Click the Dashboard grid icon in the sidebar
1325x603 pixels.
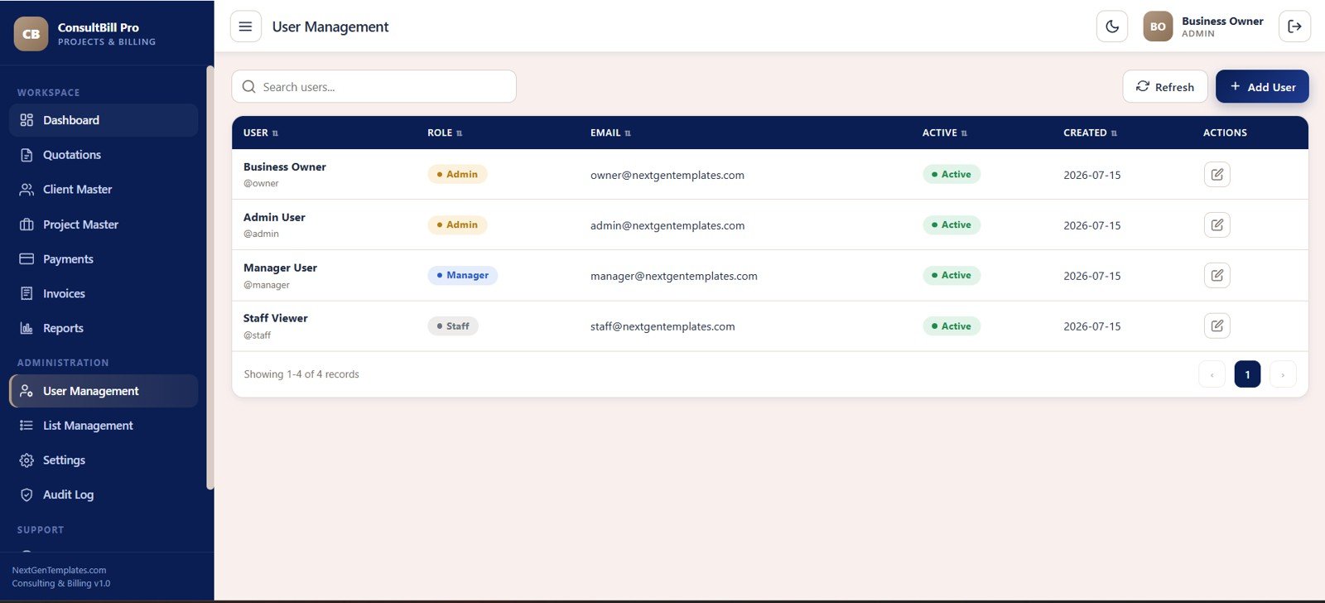point(26,120)
